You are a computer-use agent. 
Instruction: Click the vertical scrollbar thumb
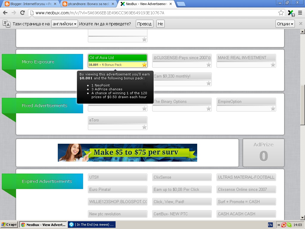[303, 105]
